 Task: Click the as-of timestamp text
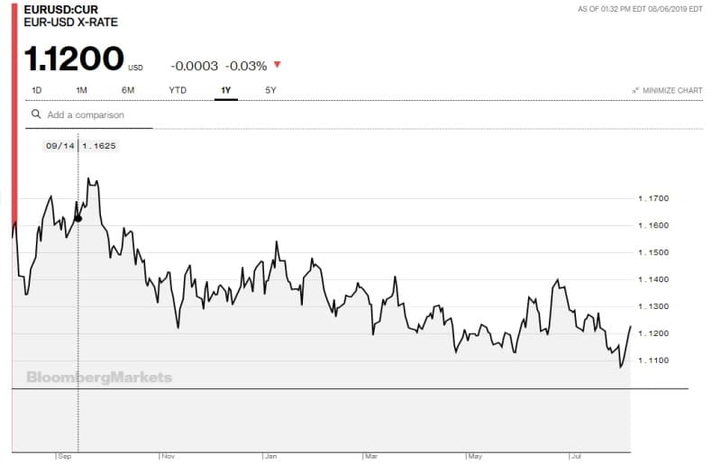[640, 9]
